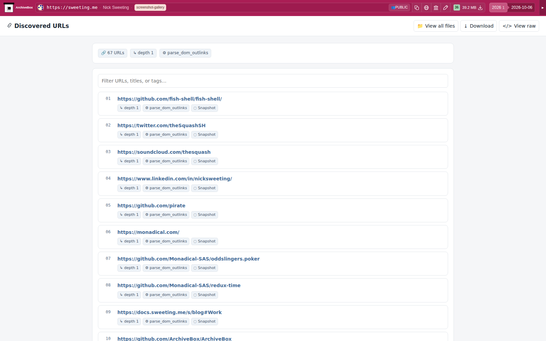Open the Monadical-SAS/redux-time link
546x341 pixels.
pos(179,285)
